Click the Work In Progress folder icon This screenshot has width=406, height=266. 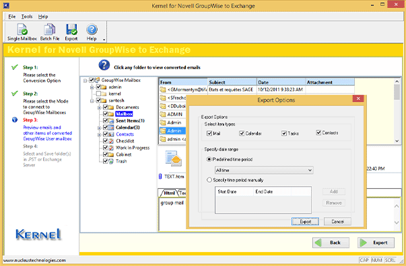[x=111, y=148]
